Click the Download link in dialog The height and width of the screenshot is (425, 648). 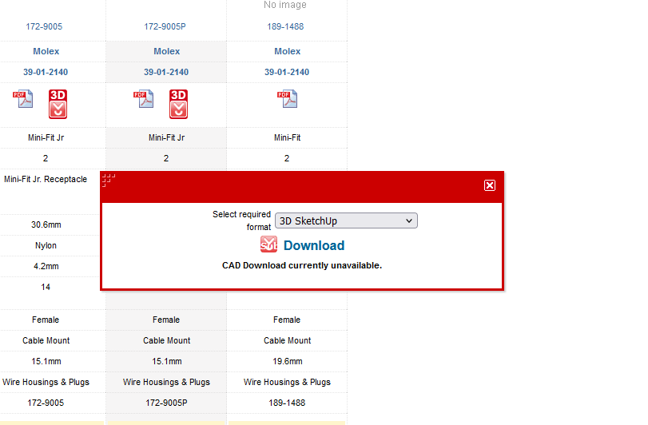[x=314, y=245]
